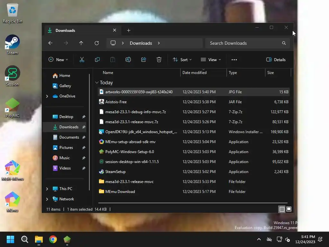Select MEmu-setup-abroad-sdk-mv application
329x247 pixels.
pyautogui.click(x=194, y=142)
